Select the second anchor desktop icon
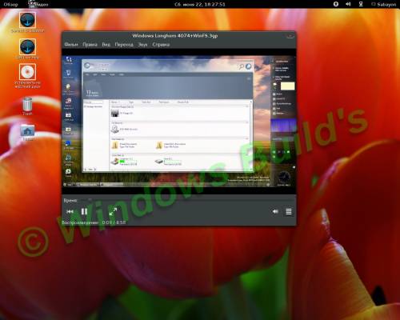The image size is (400, 320). (27, 47)
